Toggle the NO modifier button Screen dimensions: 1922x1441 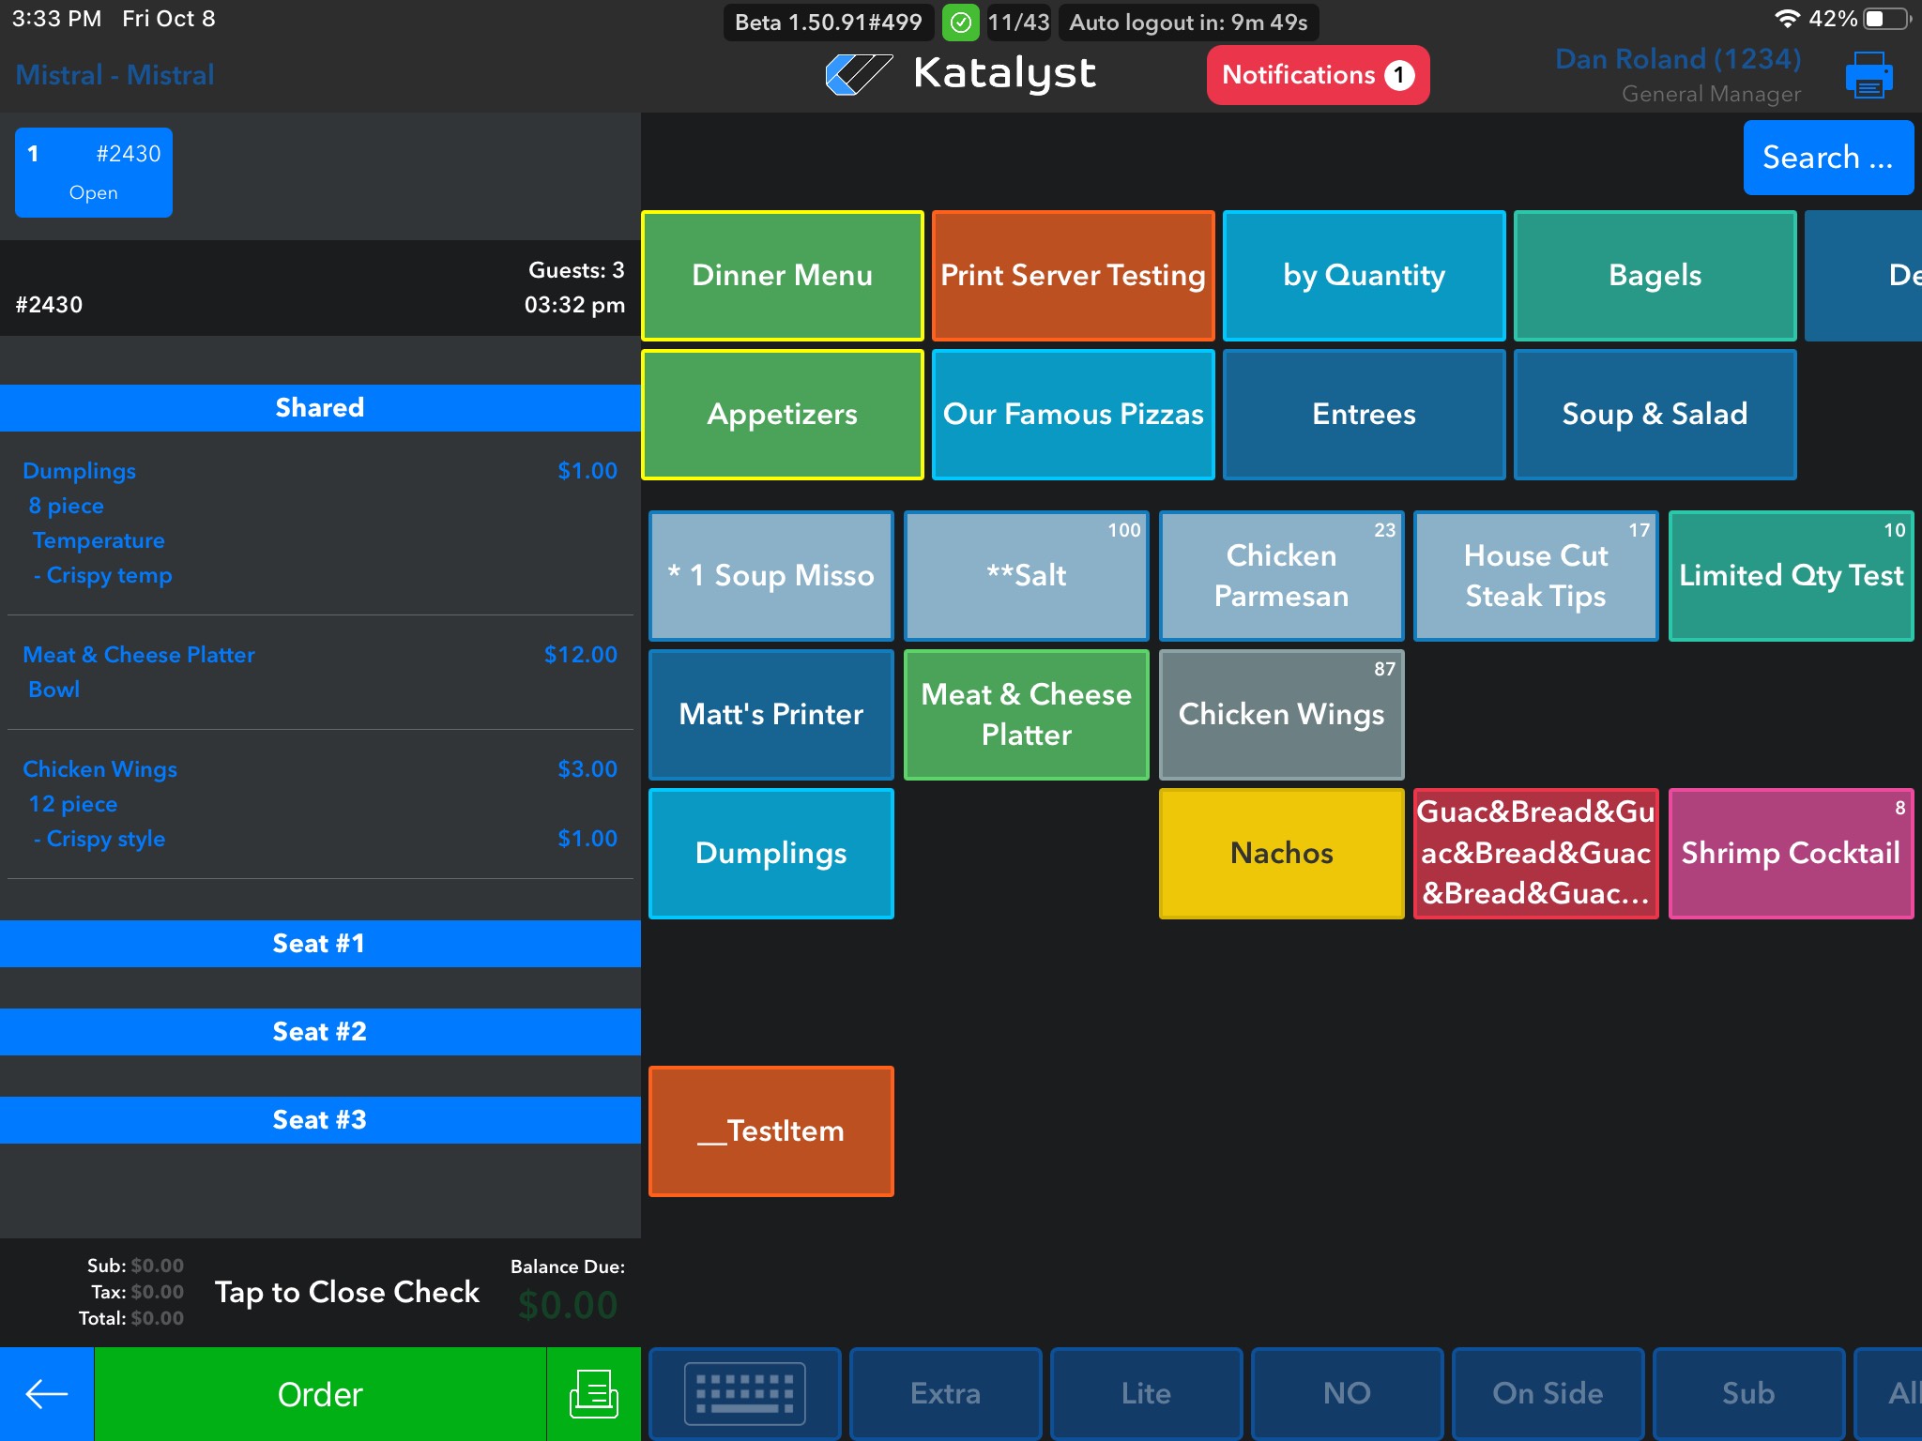(x=1347, y=1394)
